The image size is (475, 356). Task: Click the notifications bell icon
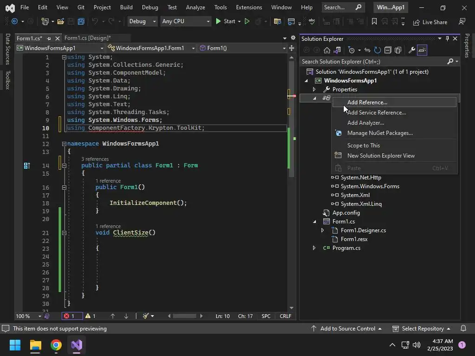pyautogui.click(x=463, y=329)
